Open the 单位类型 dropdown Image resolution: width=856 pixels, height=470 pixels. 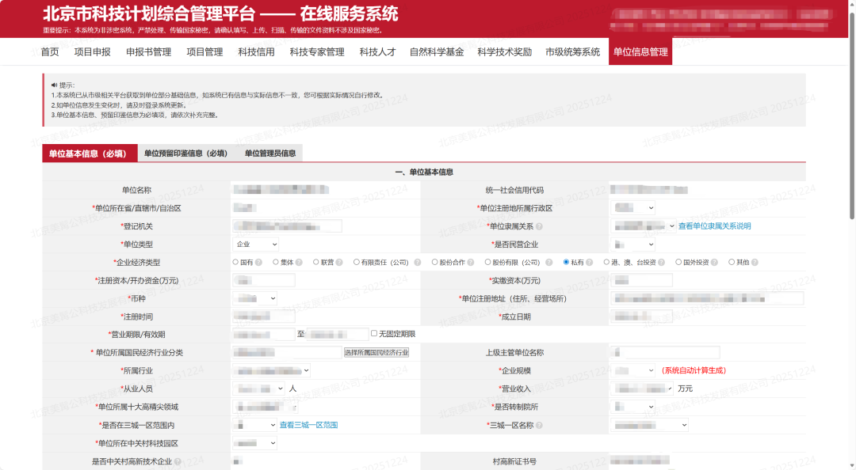255,244
